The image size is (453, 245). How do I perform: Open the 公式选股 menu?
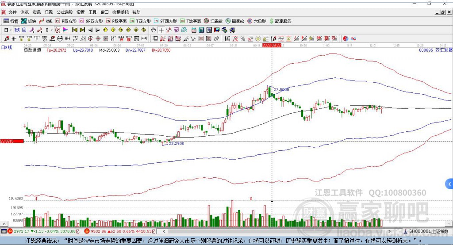tap(65, 12)
